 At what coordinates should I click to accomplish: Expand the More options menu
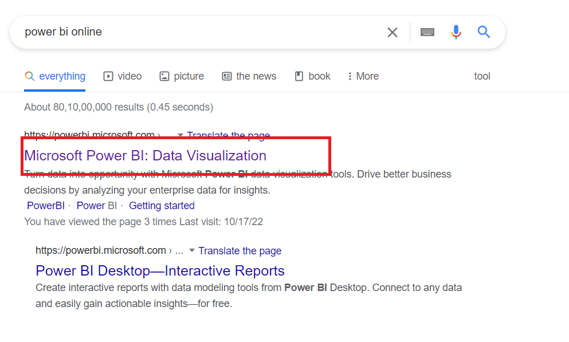click(x=363, y=76)
